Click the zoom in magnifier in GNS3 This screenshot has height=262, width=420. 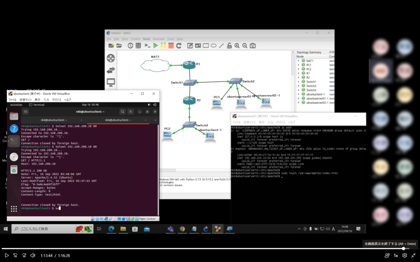[237, 45]
